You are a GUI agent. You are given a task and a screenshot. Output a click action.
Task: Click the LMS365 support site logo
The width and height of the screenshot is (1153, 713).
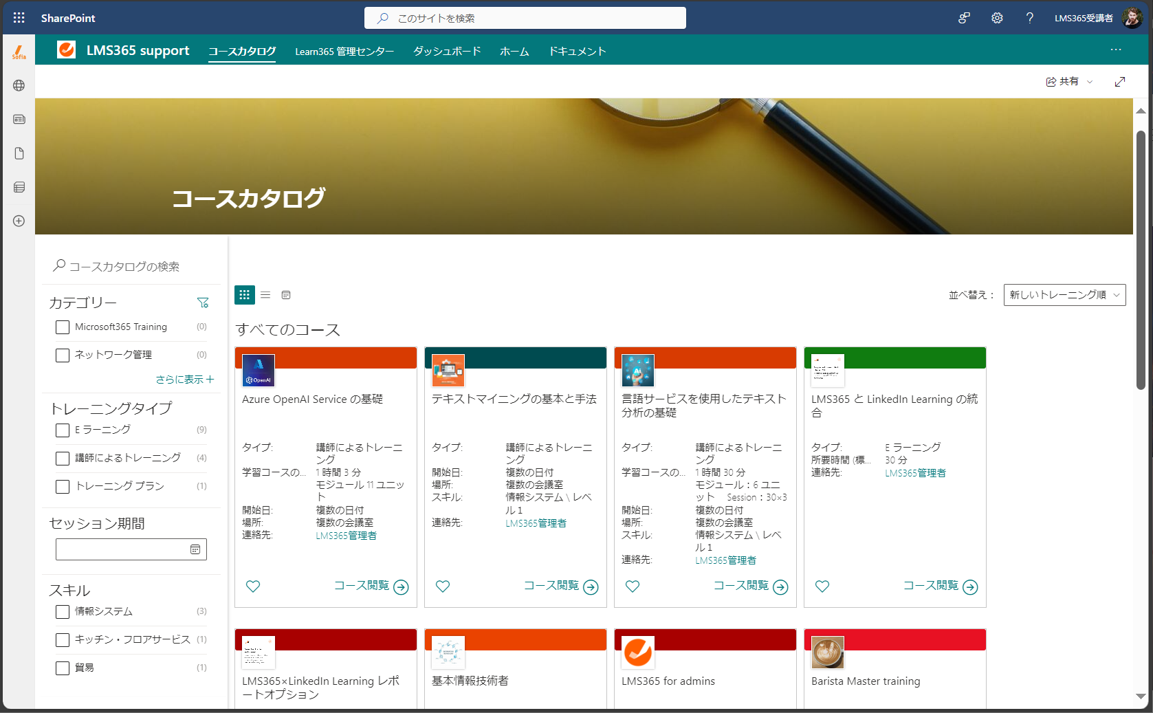67,50
